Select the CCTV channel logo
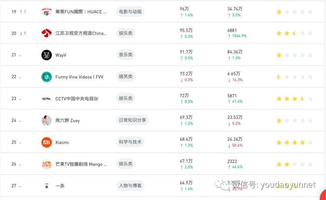The width and height of the screenshot is (326, 200). (47, 99)
